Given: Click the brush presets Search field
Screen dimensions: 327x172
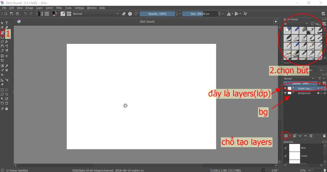Looking at the screenshot, I should (x=302, y=63).
